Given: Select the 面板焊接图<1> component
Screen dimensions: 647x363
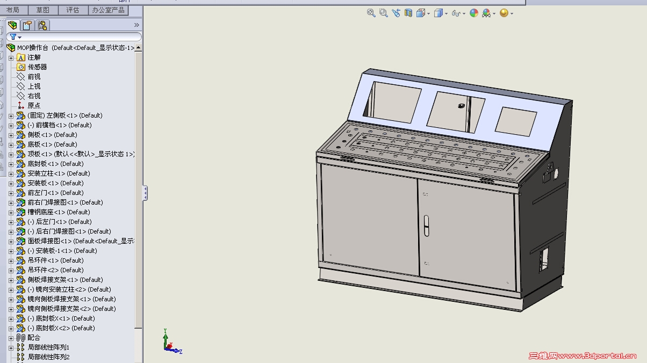Looking at the screenshot, I should [81, 241].
